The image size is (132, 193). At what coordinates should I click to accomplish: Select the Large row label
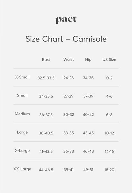click(x=22, y=132)
